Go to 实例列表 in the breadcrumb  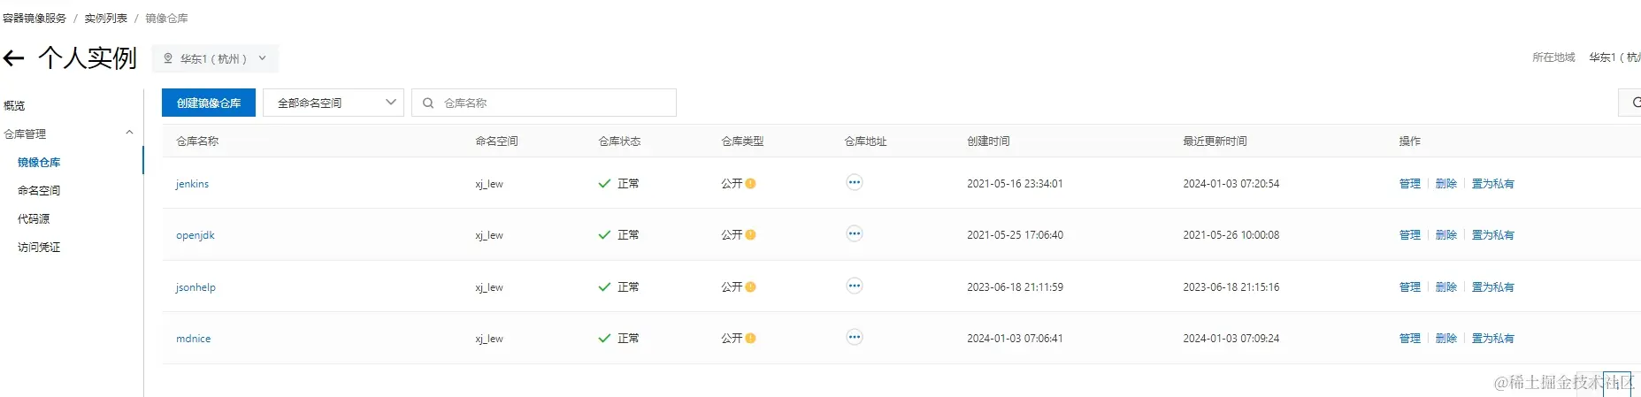point(106,18)
